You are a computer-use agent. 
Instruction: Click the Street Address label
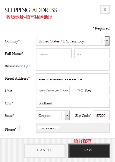[x=17, y=79]
